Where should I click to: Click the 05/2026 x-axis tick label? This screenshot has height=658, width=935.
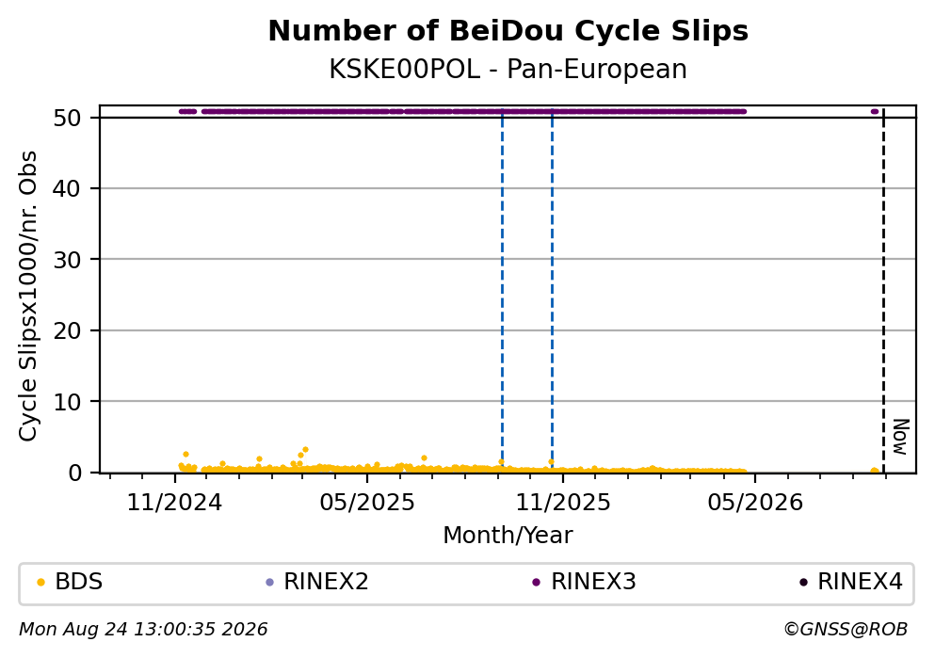pos(755,503)
